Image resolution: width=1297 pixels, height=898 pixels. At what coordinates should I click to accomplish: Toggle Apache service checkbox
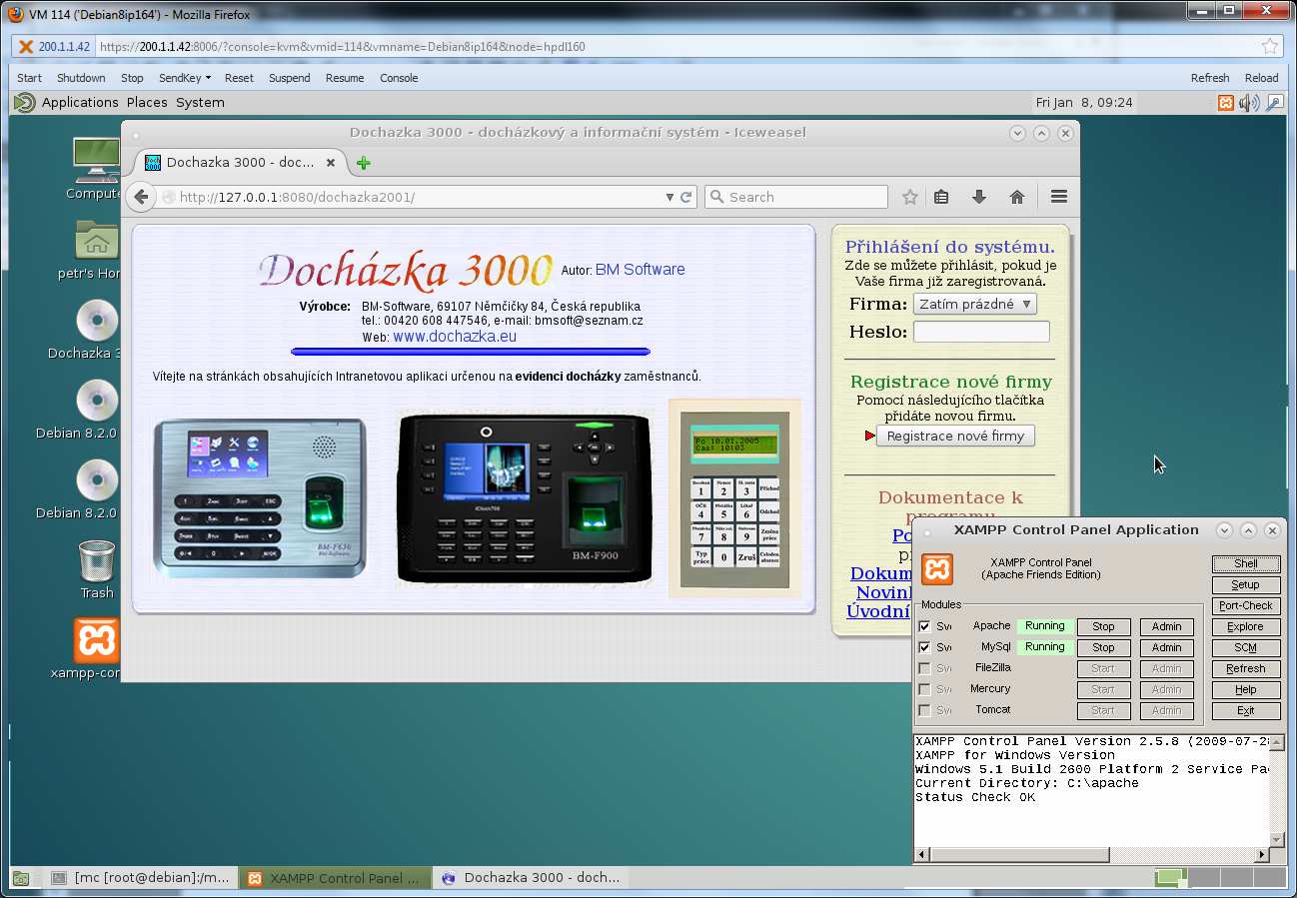(x=924, y=626)
